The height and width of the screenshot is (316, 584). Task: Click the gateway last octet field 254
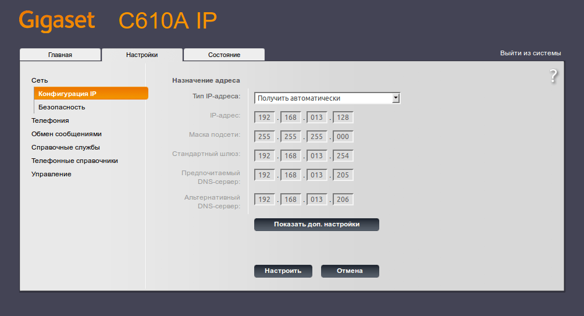(343, 156)
